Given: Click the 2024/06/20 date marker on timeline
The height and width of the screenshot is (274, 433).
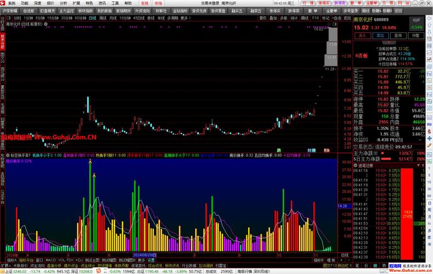Looking at the screenshot, I should 144,255.
